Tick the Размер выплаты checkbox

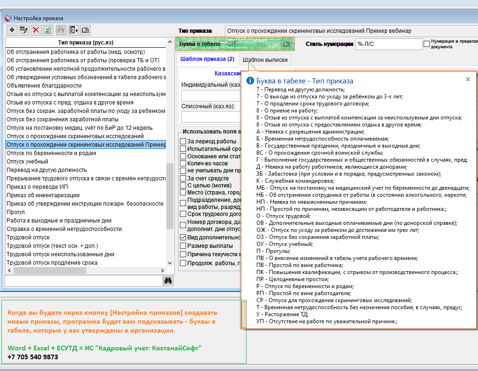coord(183,246)
